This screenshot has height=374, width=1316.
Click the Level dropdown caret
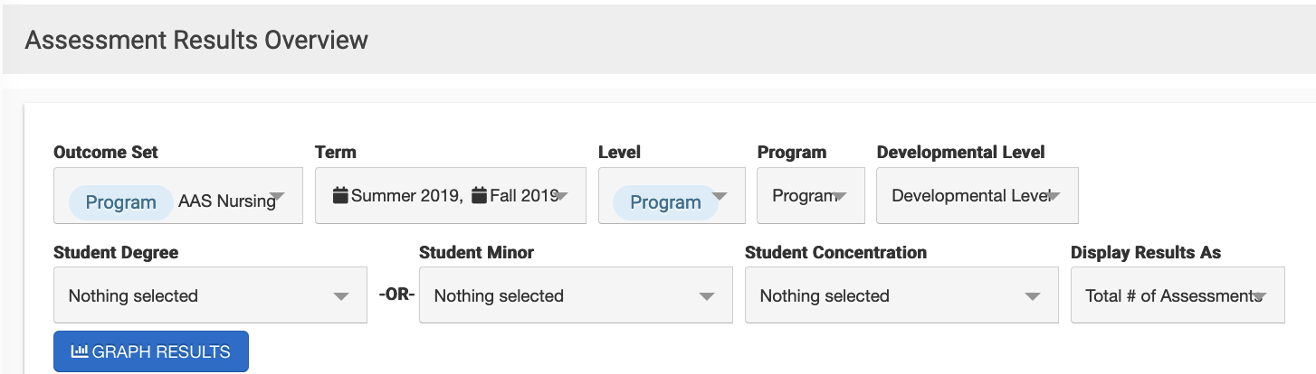point(720,196)
